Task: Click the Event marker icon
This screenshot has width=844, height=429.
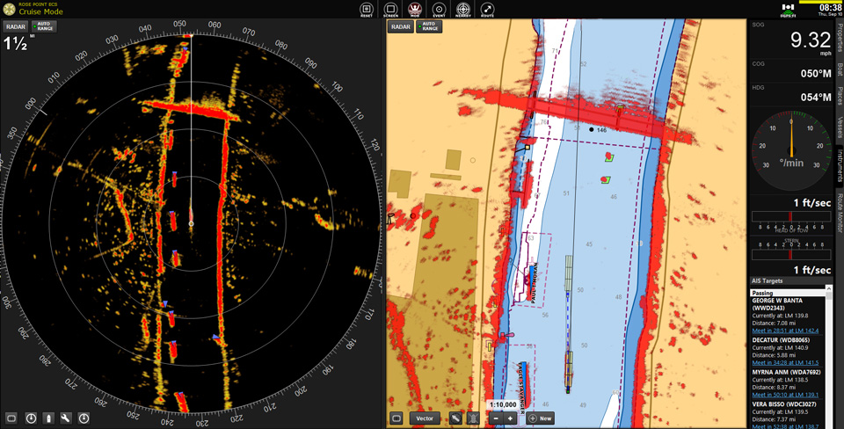Action: [x=439, y=9]
